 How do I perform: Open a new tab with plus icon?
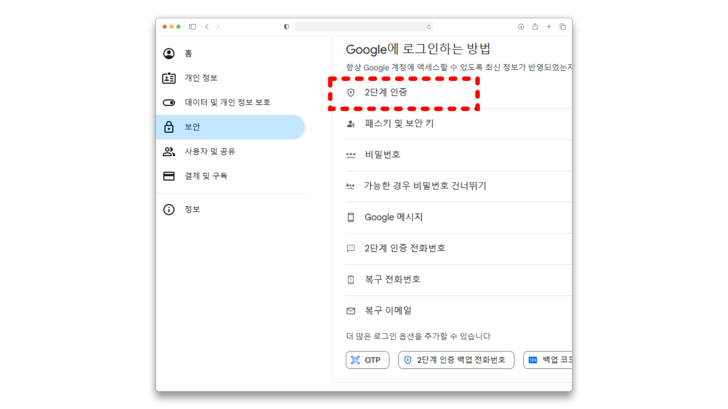pos(549,27)
